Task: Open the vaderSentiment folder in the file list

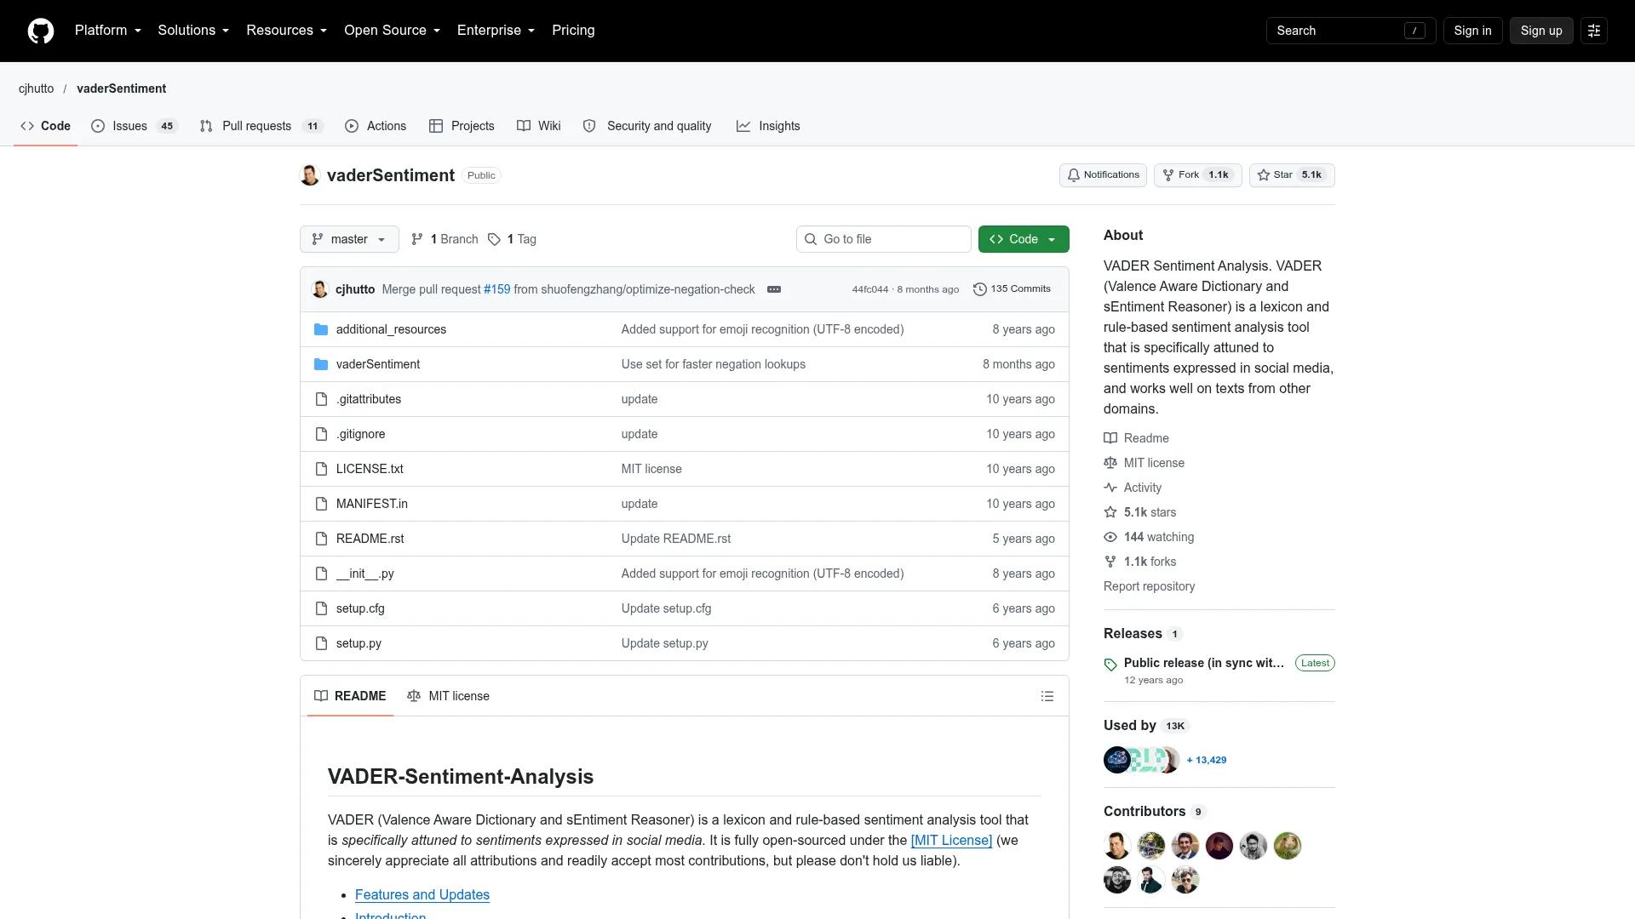Action: [378, 364]
